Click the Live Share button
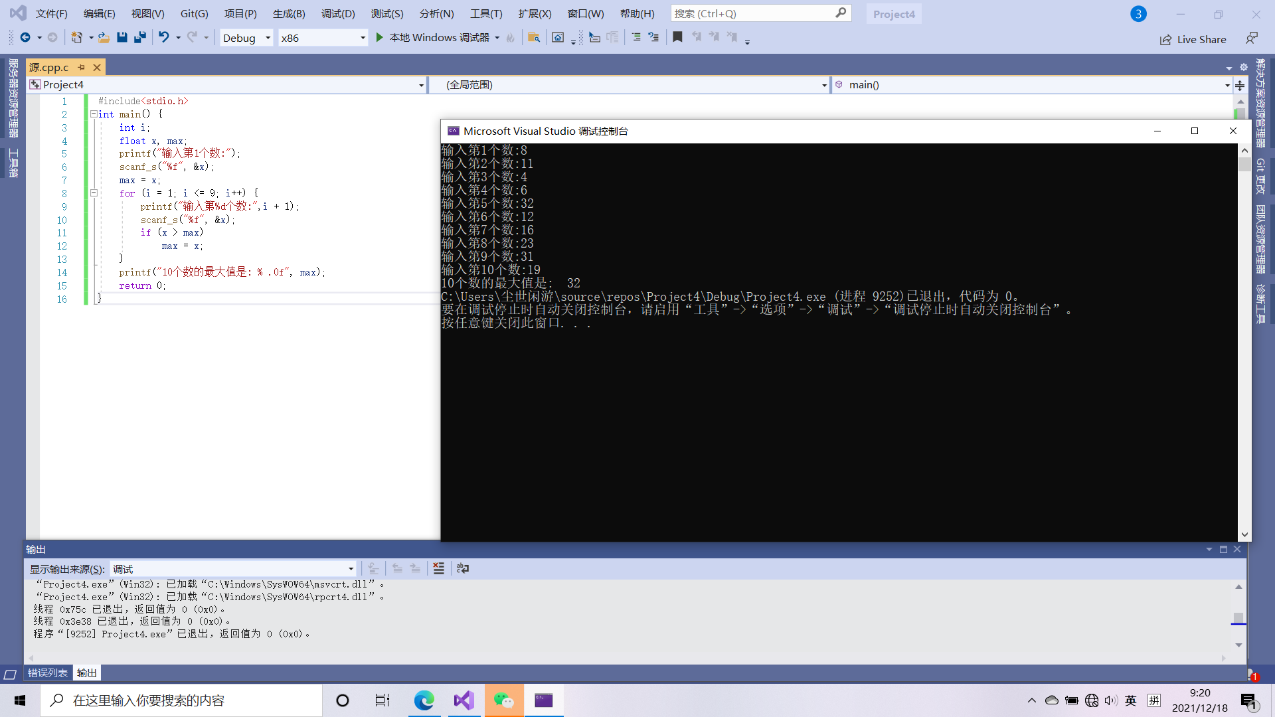Image resolution: width=1275 pixels, height=717 pixels. coord(1193,39)
